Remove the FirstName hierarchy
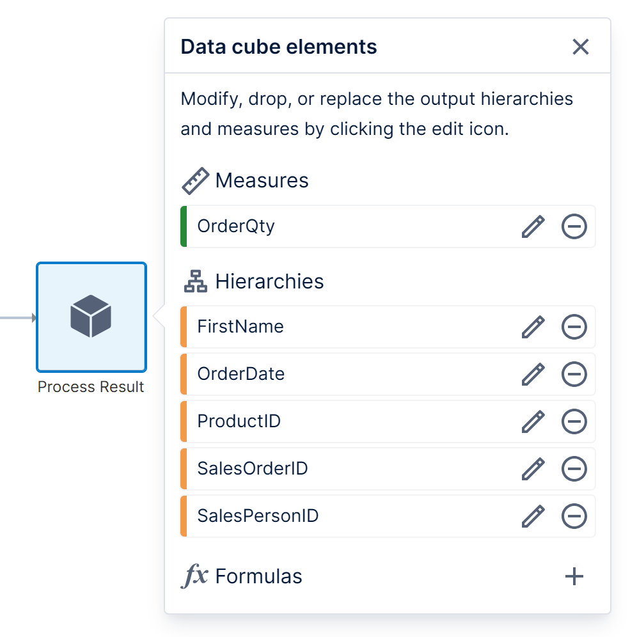The image size is (630, 637). (x=574, y=327)
